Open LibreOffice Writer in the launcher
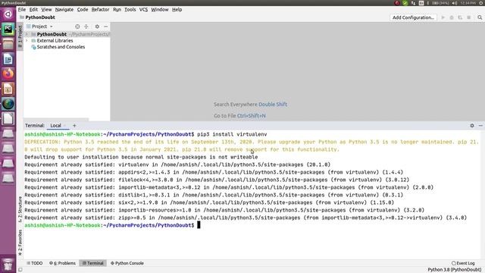The image size is (485, 273). pyautogui.click(x=8, y=59)
